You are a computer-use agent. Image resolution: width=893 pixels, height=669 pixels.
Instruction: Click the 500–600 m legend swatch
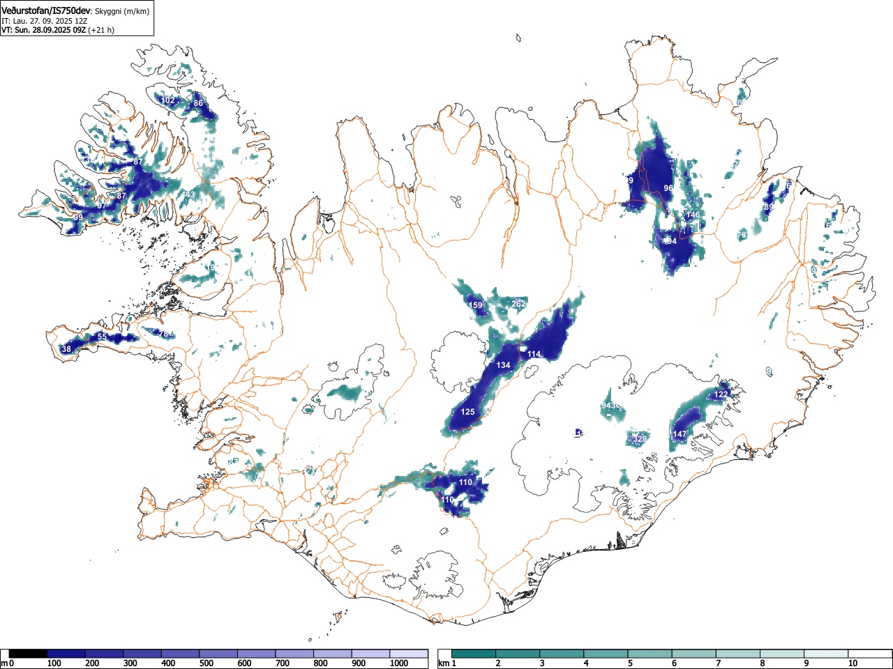[x=218, y=654]
